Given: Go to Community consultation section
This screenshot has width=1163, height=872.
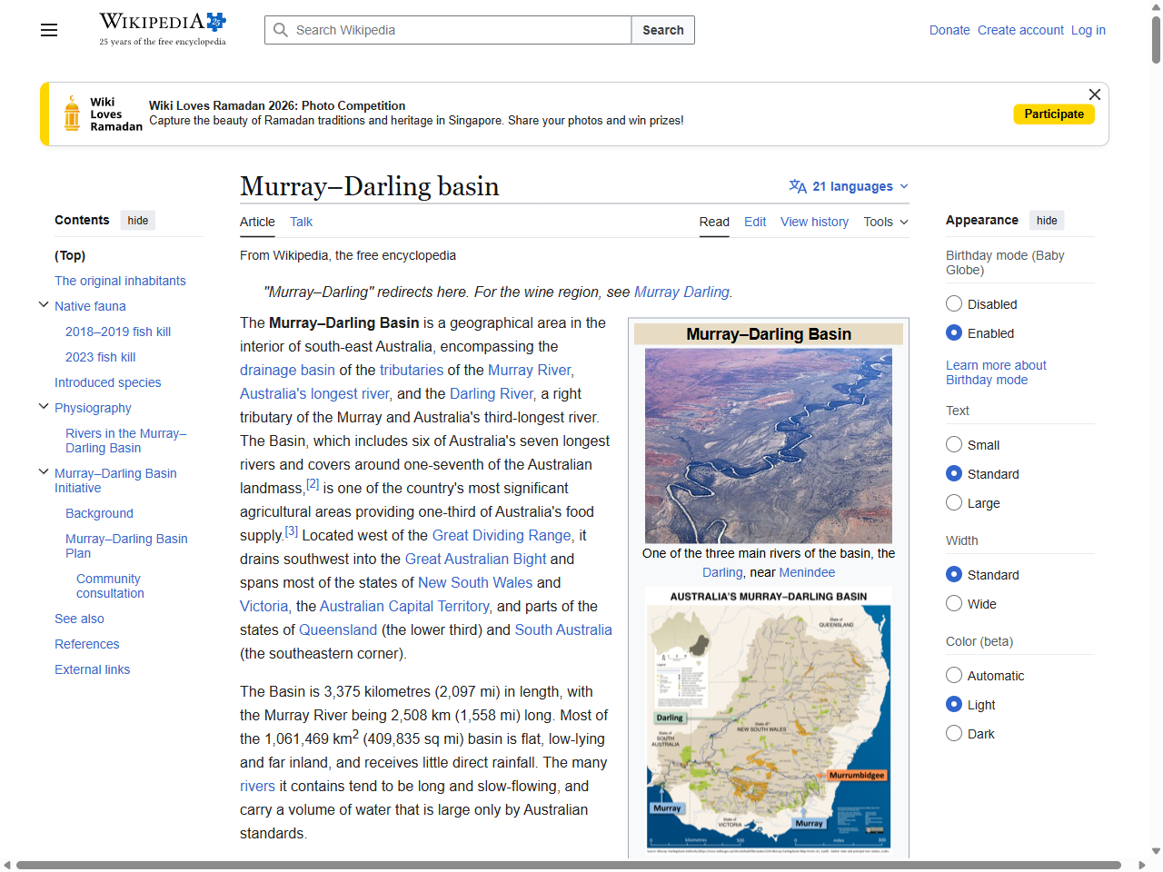Looking at the screenshot, I should 110,586.
